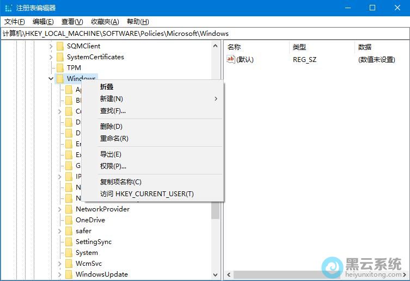Minimize the Registry Editor window
Image resolution: width=410 pixels, height=281 pixels.
click(x=348, y=8)
